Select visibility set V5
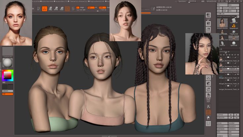243x137 pixels. (229, 55)
